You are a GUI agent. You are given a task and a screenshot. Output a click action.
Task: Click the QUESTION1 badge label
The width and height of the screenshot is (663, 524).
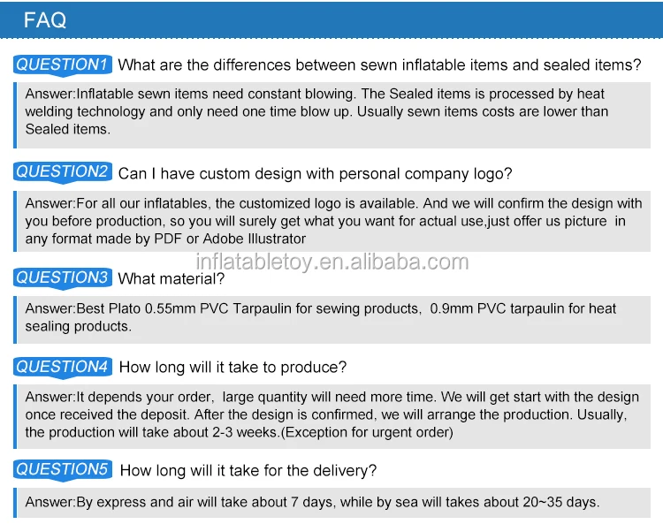coord(62,65)
